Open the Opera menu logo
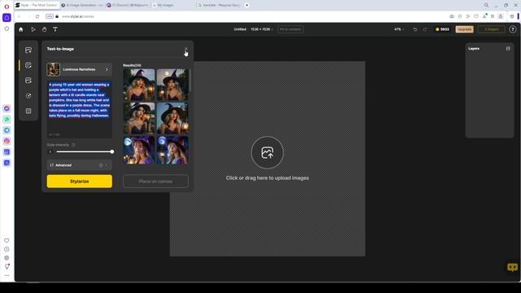Viewport: 521px width, 293px height. click(7, 7)
